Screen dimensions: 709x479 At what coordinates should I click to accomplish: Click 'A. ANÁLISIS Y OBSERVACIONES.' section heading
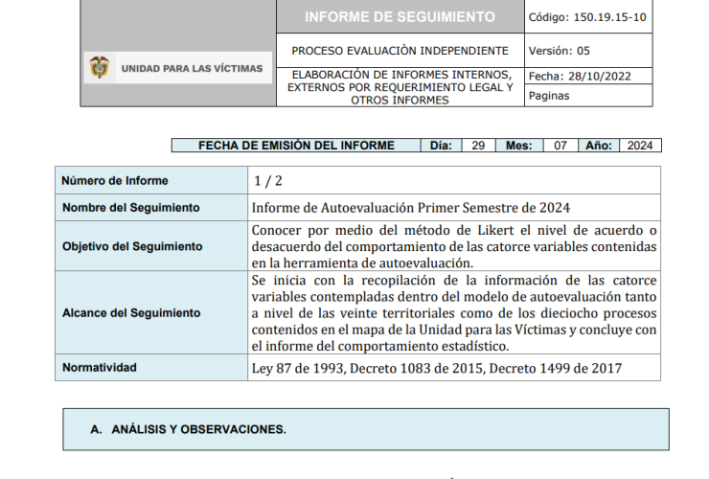click(x=188, y=429)
